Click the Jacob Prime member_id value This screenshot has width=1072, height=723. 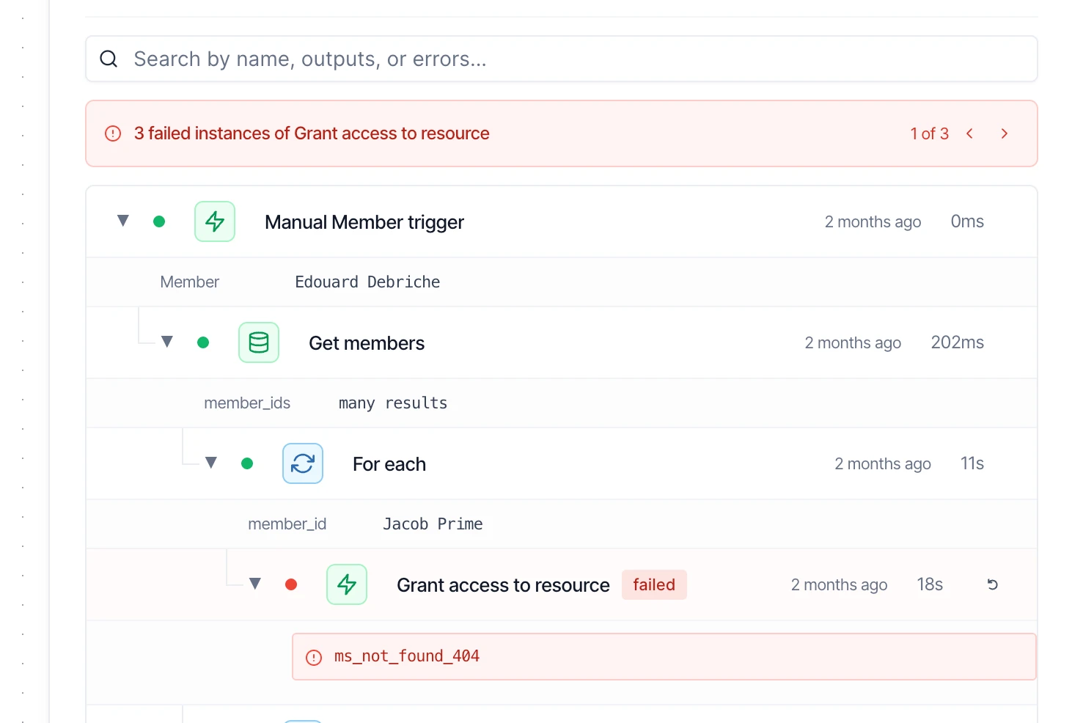(x=433, y=524)
